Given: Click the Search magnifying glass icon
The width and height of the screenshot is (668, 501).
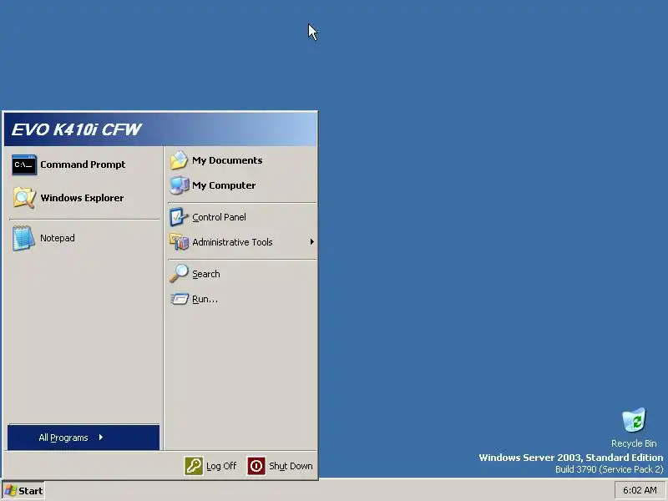Looking at the screenshot, I should (x=179, y=274).
